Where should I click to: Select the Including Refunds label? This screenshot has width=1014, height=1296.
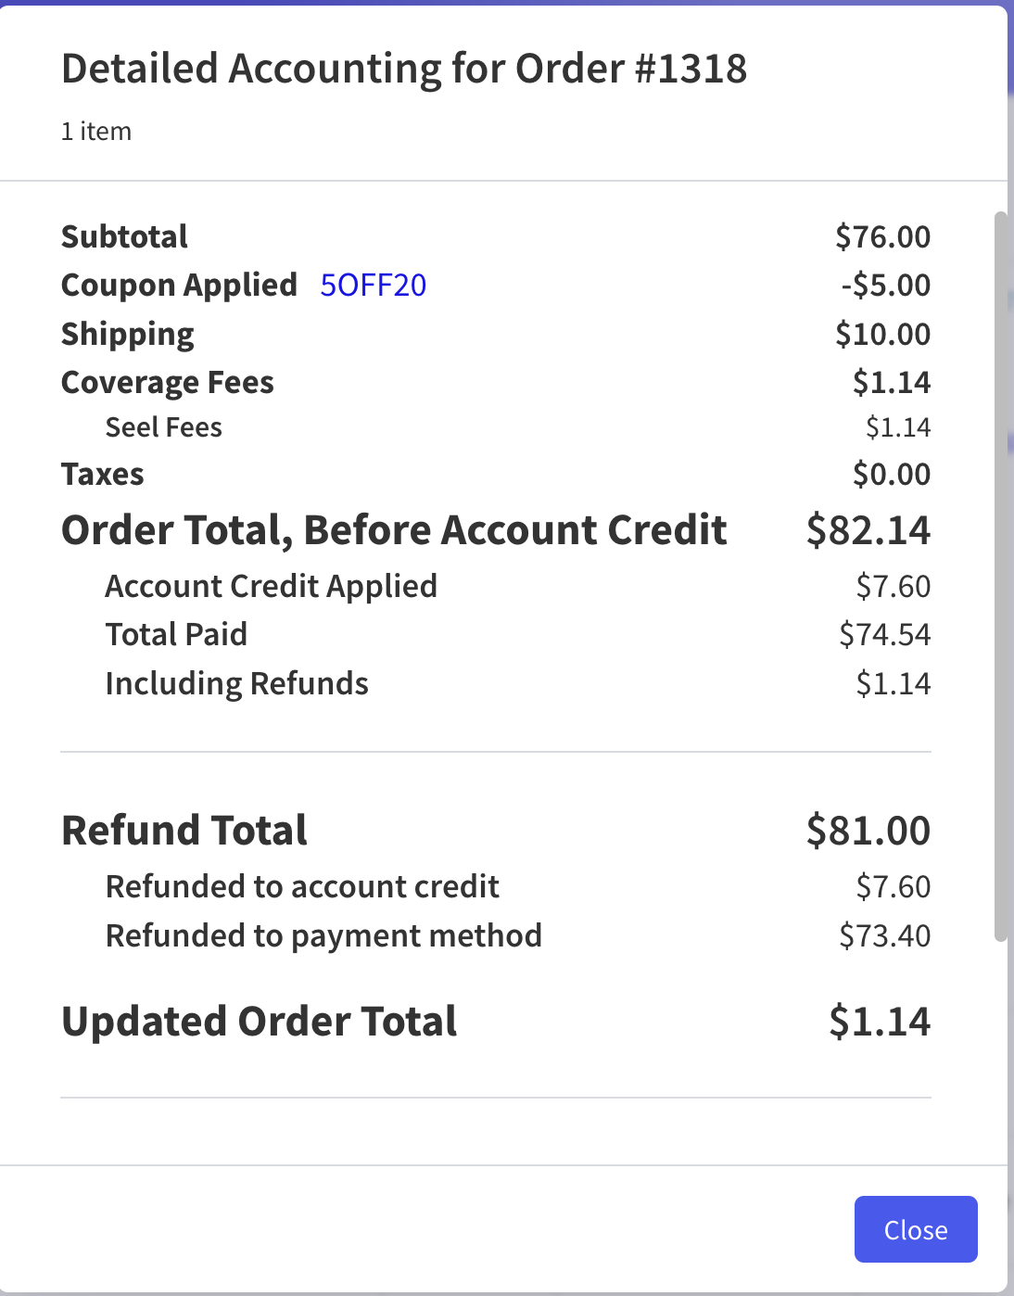coord(236,684)
